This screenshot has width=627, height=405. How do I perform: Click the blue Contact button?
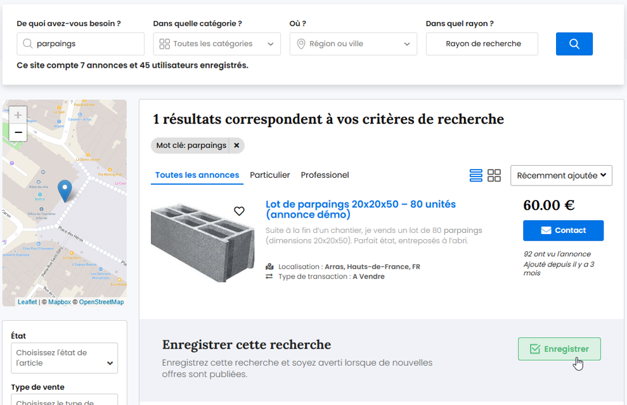click(563, 230)
